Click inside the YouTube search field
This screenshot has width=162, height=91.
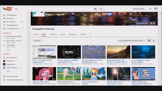pos(60,9)
